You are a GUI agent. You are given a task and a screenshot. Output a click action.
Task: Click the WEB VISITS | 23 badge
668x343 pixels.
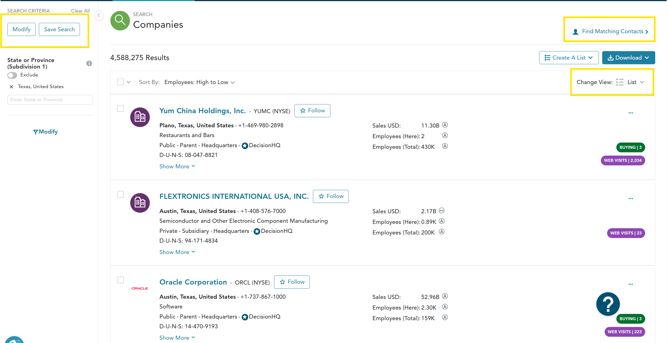click(x=626, y=233)
